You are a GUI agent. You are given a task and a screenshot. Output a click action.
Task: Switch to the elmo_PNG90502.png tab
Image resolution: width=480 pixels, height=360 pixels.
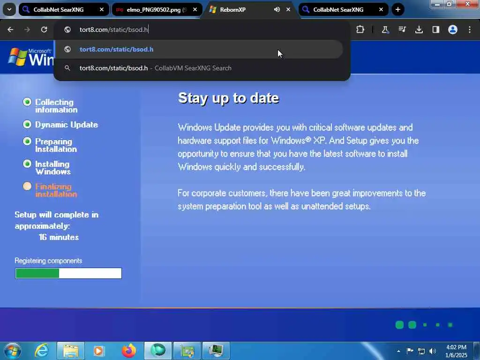(x=157, y=9)
